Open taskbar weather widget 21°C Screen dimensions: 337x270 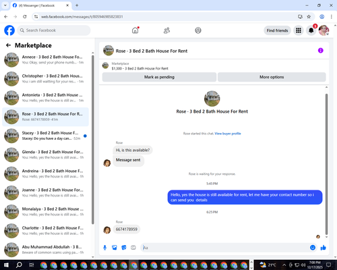tap(268, 265)
